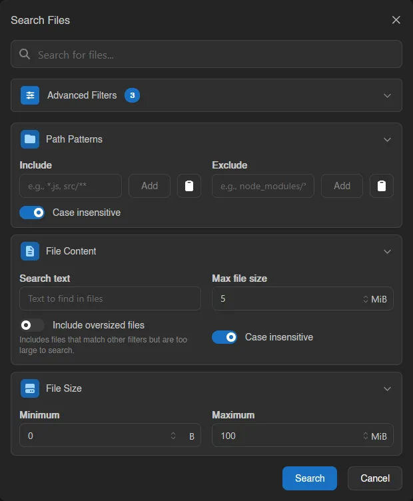413x501 pixels.
Task: Click the File Size heading text
Action: click(x=64, y=388)
